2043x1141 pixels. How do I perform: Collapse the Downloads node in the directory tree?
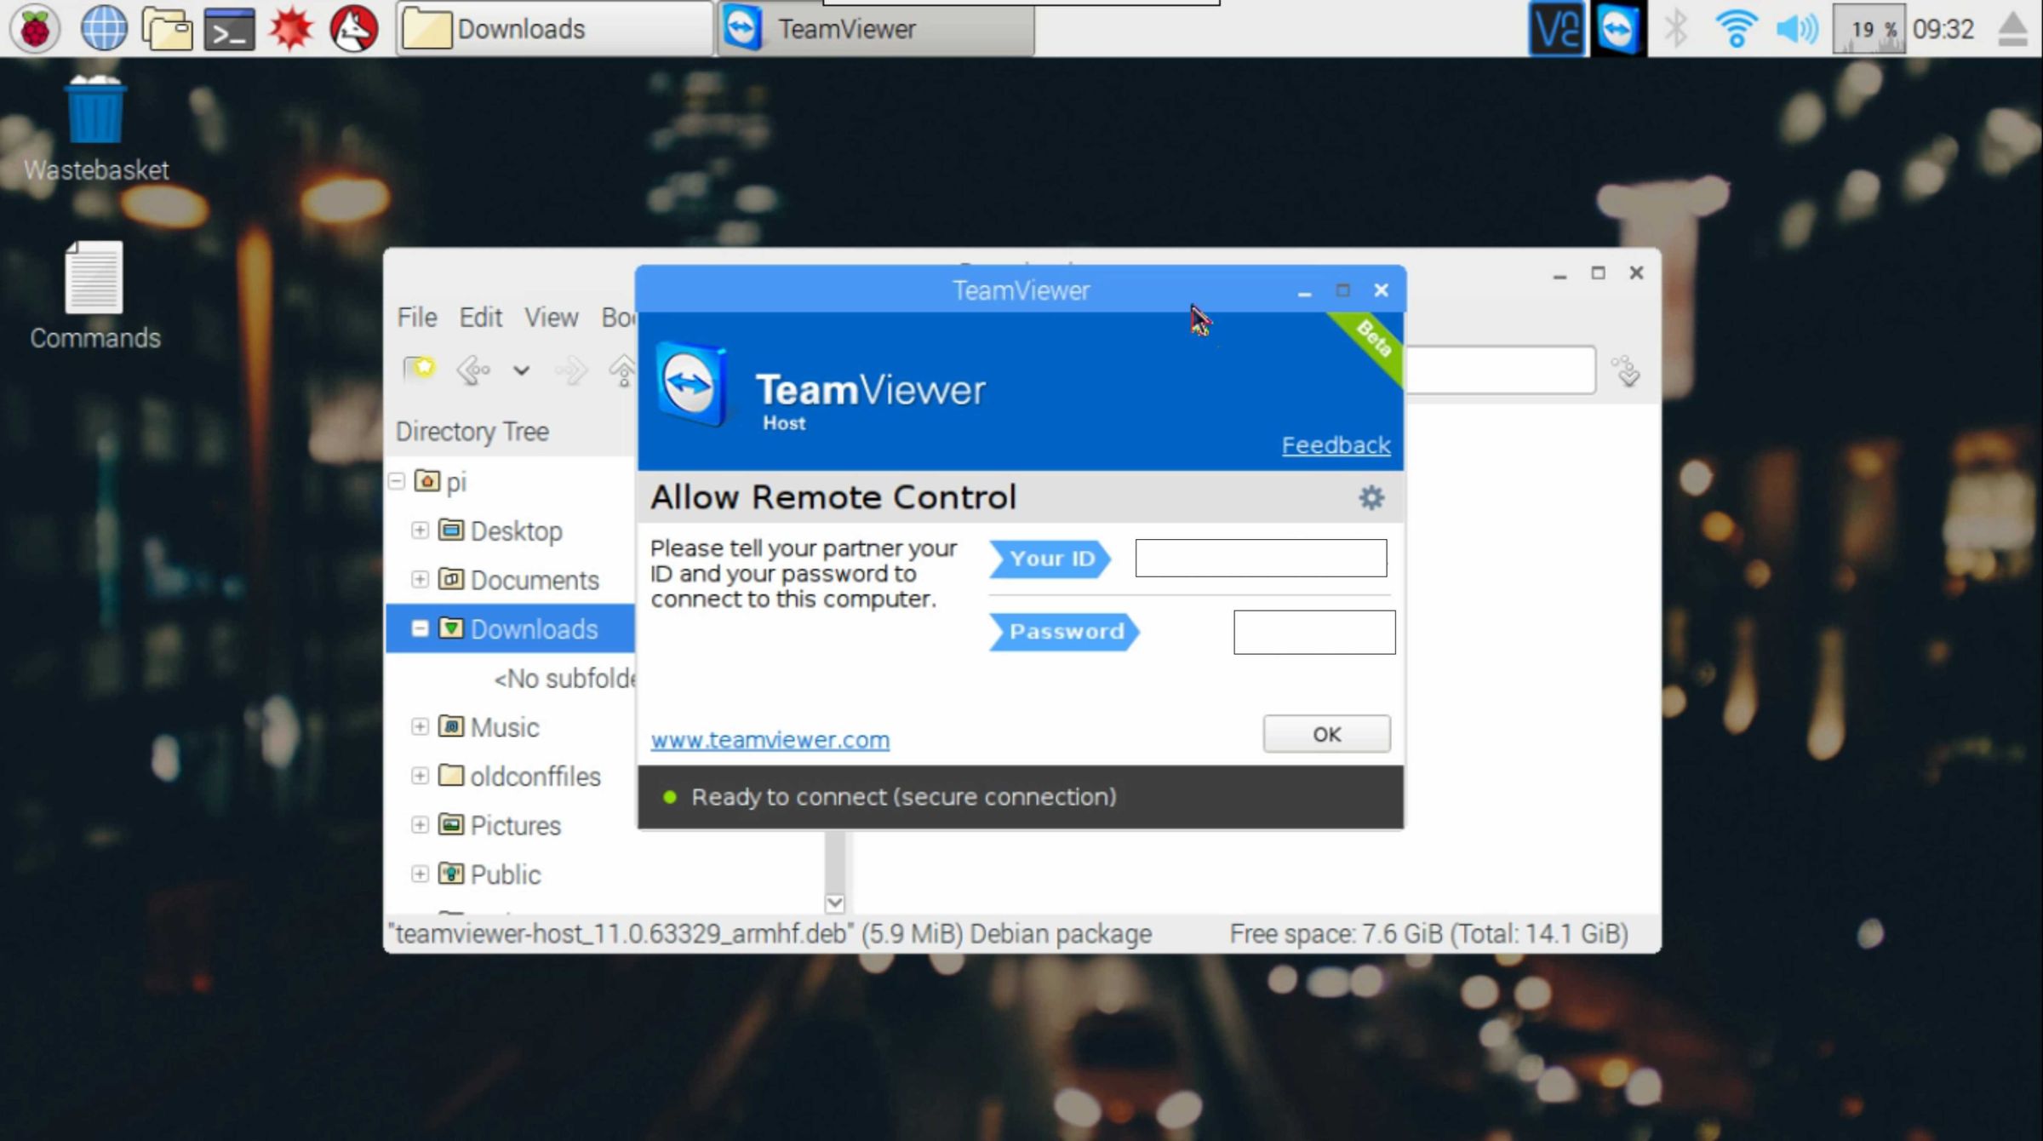point(421,629)
